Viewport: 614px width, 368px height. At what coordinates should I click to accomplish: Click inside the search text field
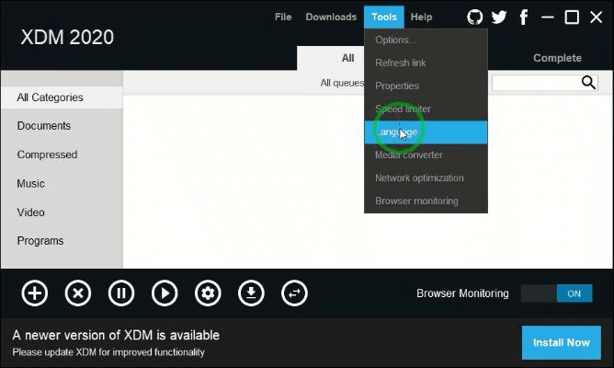click(x=535, y=83)
